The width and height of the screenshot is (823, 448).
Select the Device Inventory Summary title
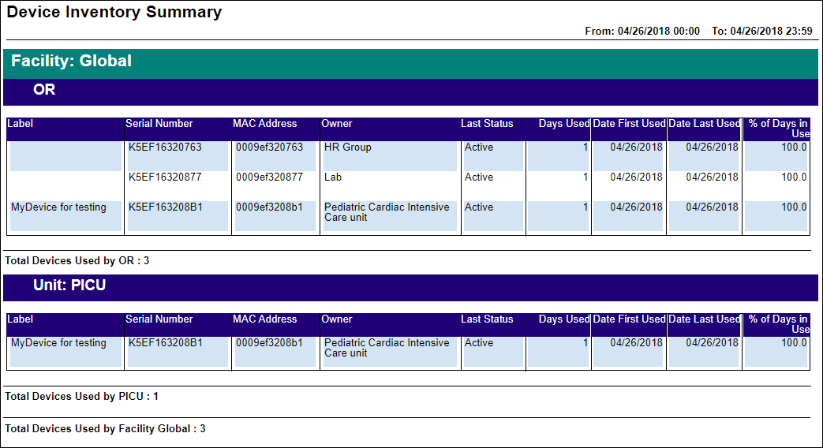(114, 12)
